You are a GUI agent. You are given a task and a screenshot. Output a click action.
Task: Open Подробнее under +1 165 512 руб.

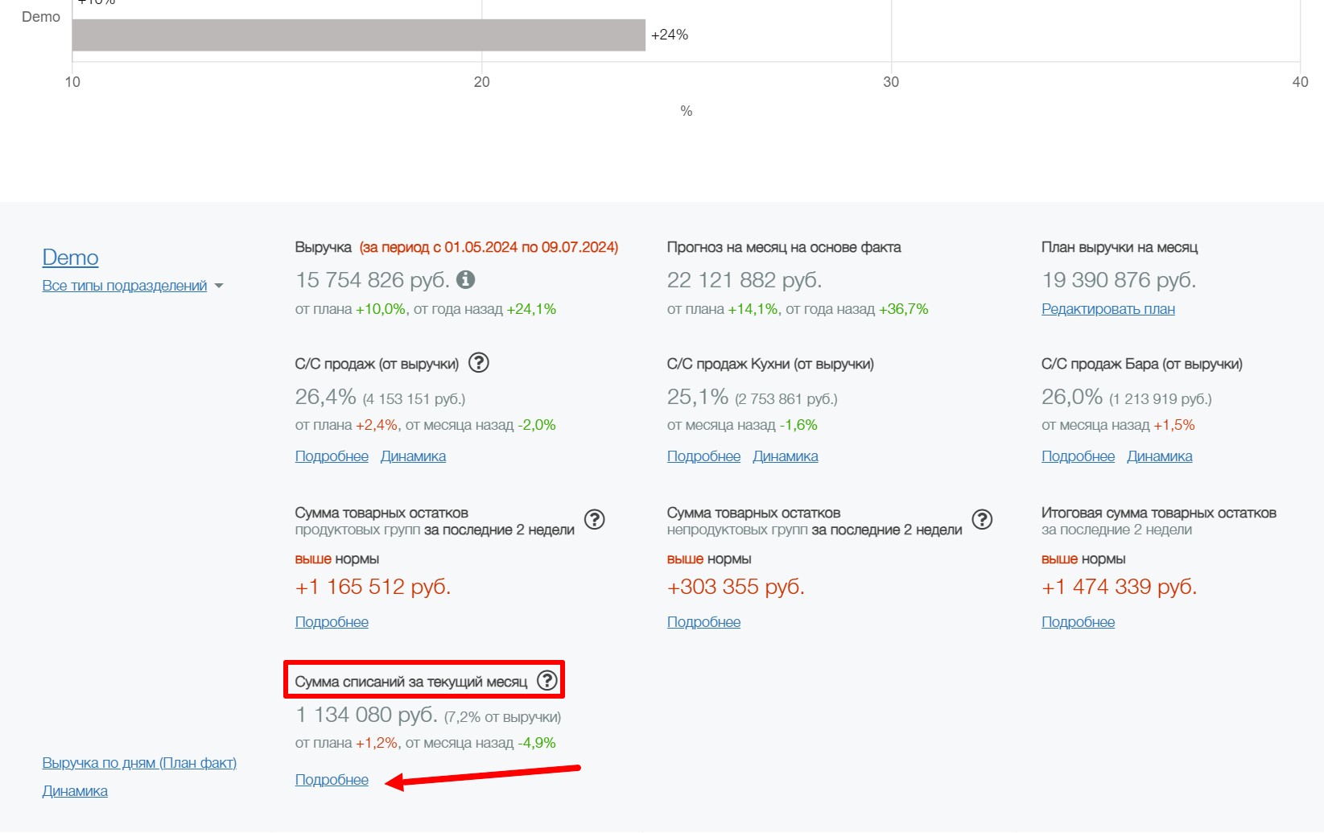(x=332, y=622)
